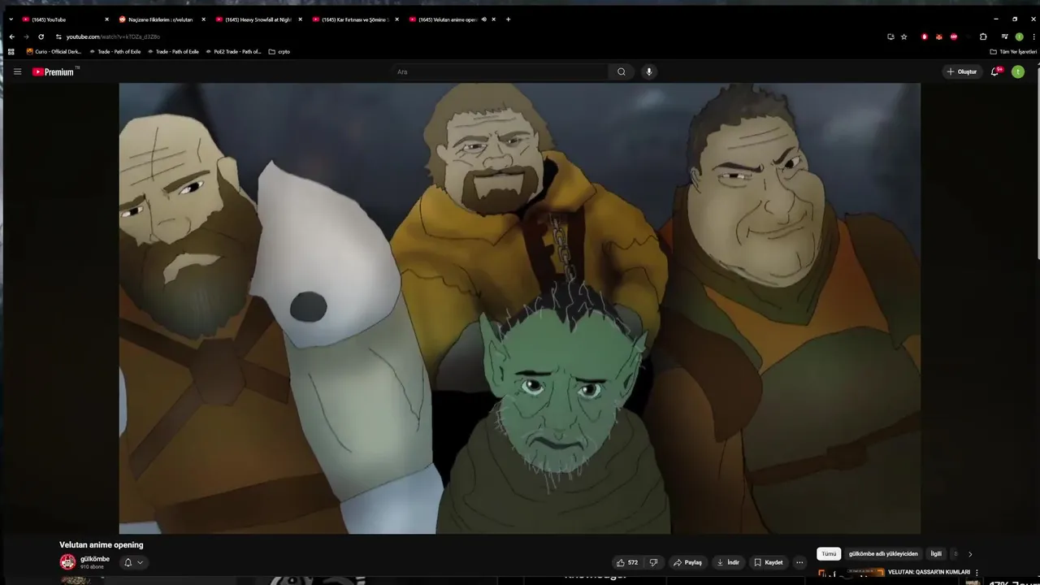
Task: Close the Naçizane Fikirlerim tab
Action: pyautogui.click(x=203, y=19)
